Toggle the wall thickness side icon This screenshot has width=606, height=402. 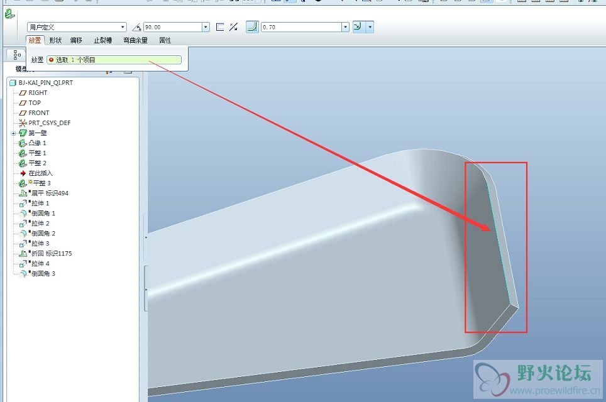pyautogui.click(x=220, y=27)
